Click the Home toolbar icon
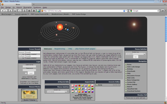The image size is (167, 104). pos(24,11)
